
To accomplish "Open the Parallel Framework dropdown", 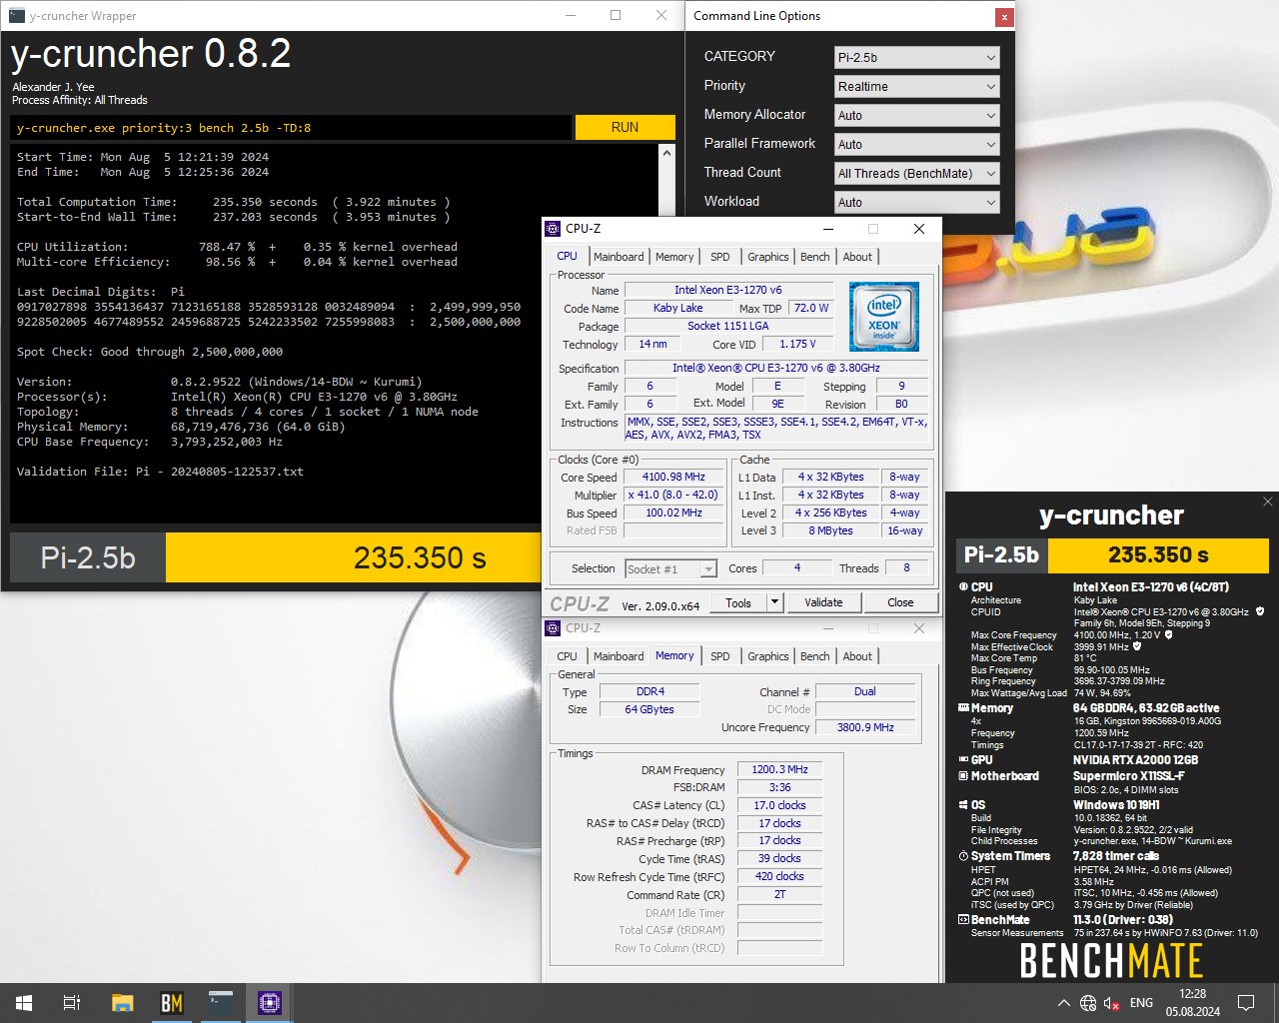I will point(916,145).
